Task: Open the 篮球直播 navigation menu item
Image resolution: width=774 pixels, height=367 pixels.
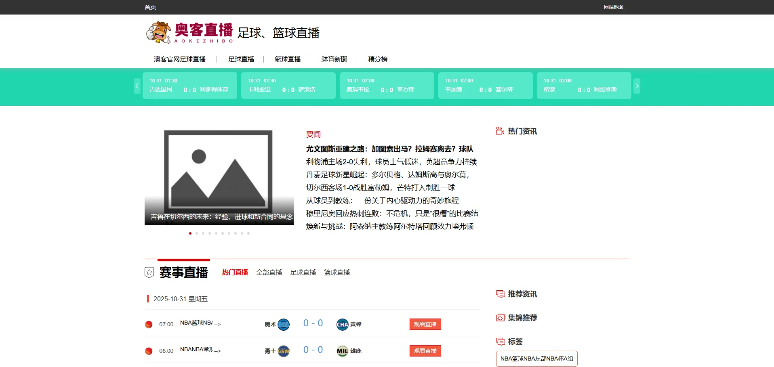Action: click(x=288, y=59)
